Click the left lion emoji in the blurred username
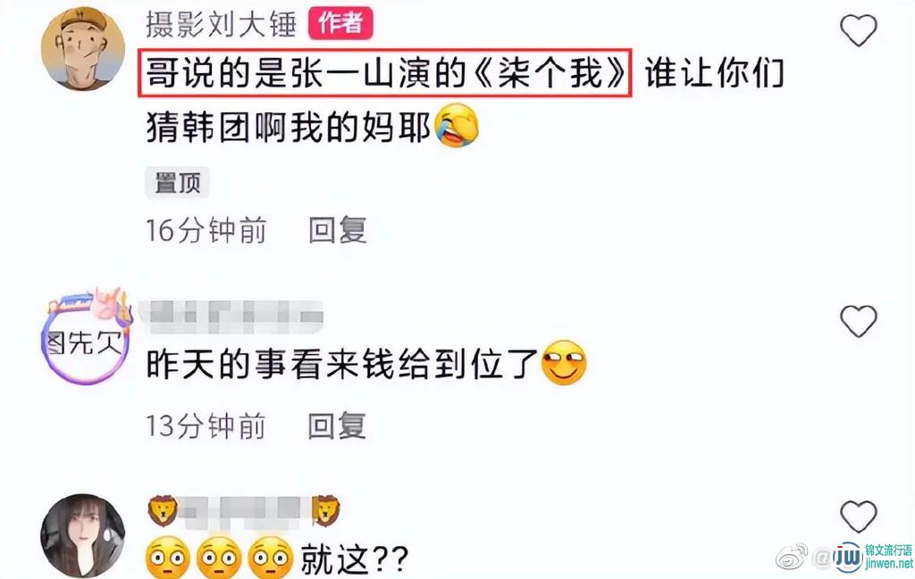Viewport: 915px width, 579px height. pos(163,511)
